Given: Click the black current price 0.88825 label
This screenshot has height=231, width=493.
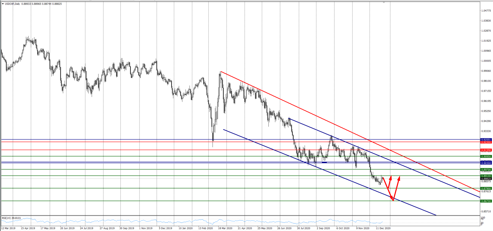Looking at the screenshot, I should tap(486, 179).
